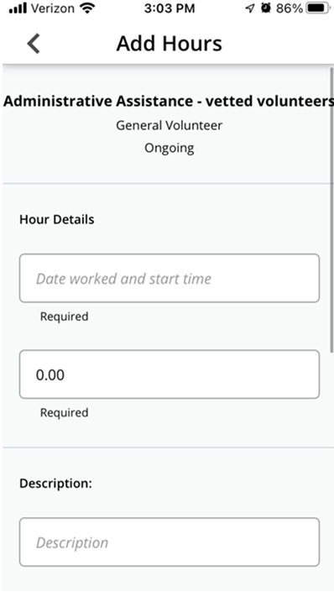Tap the location services arrow icon
334x597 pixels.
point(249,8)
